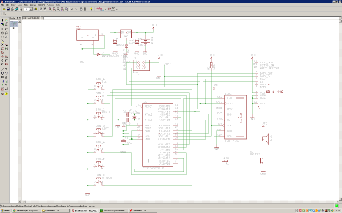The height and width of the screenshot is (213, 342).
Task: Click the Zoom out magnifier icon
Action: [58, 9]
